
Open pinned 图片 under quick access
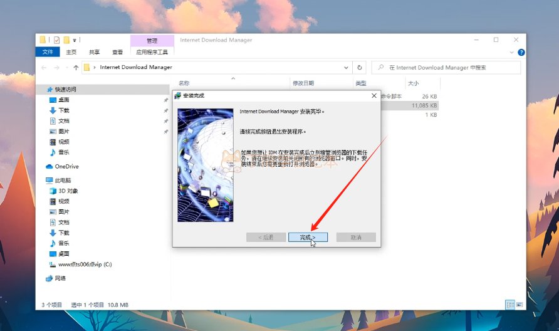tap(64, 131)
